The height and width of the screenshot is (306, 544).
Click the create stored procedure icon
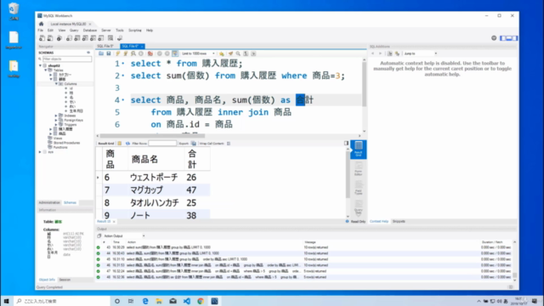(93, 38)
